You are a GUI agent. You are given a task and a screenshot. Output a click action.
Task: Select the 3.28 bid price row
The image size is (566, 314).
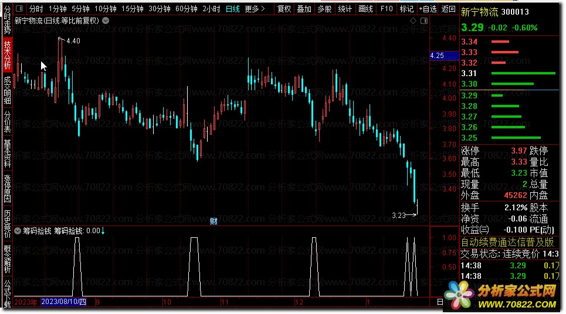click(x=510, y=107)
